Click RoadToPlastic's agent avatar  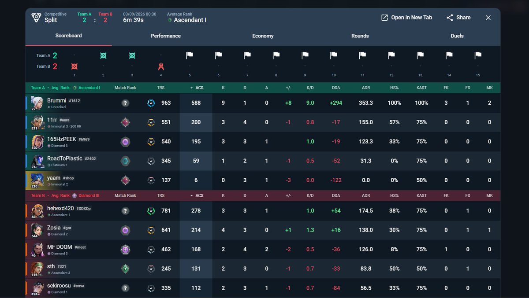(37, 161)
